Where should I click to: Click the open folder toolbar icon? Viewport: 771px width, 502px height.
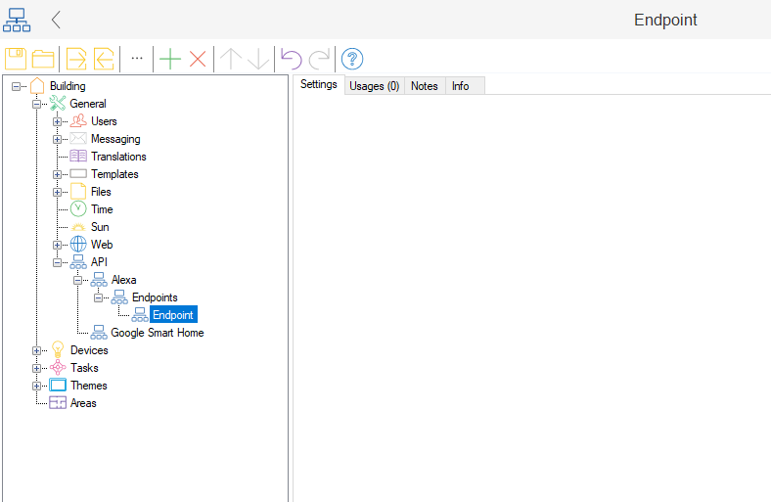(43, 59)
